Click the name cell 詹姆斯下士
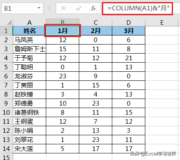This screenshot has height=160, width=180. (29, 49)
